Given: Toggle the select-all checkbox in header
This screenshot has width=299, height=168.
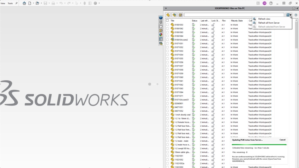Looking at the screenshot, I should click(x=167, y=21).
